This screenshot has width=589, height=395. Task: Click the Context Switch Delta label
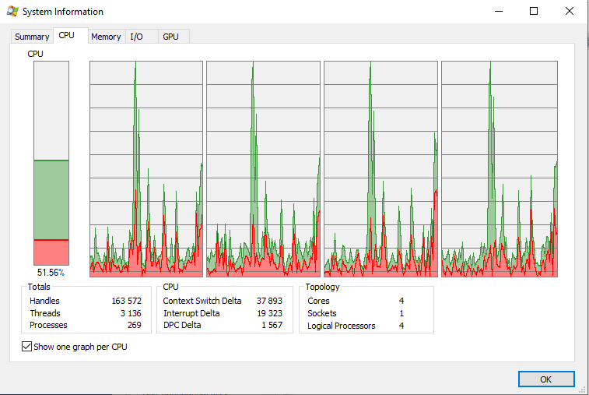202,301
